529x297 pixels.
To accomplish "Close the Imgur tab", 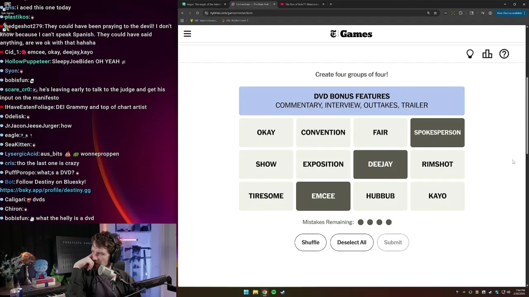I will (x=225, y=4).
